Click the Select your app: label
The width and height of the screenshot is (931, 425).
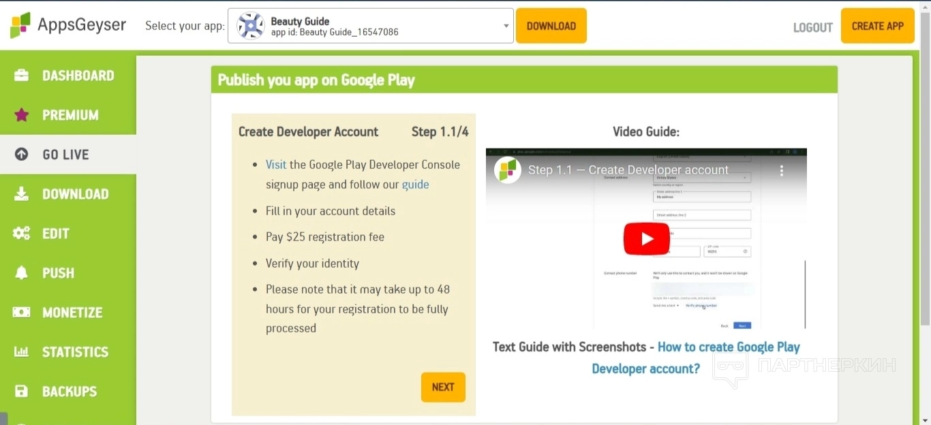pyautogui.click(x=185, y=26)
